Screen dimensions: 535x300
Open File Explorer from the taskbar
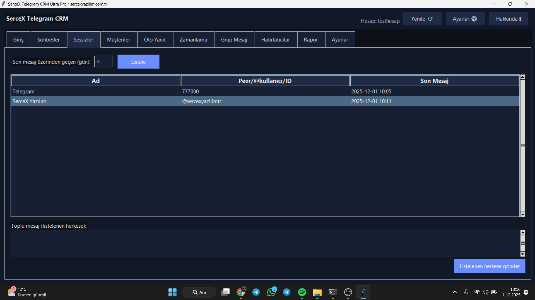pos(317,292)
